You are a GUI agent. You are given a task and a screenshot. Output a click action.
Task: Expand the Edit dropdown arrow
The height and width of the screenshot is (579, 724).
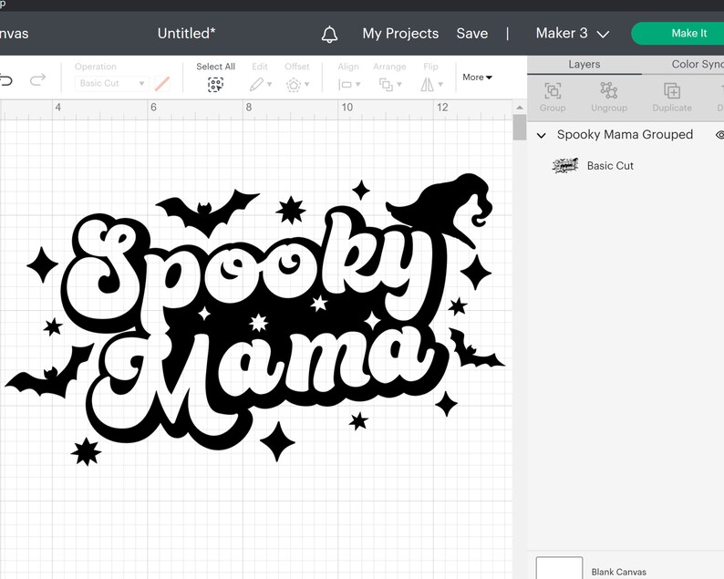point(269,85)
